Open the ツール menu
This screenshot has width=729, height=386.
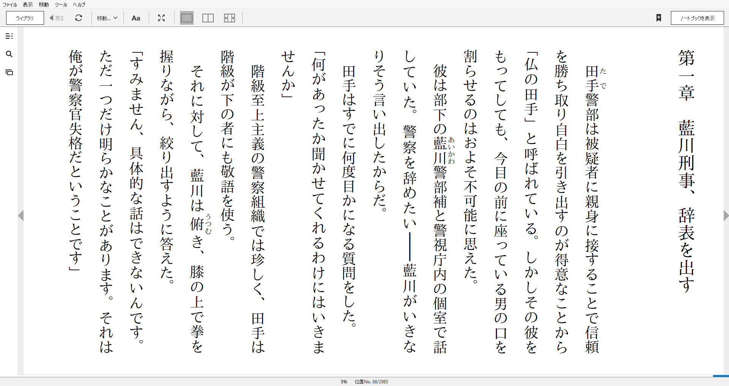[x=61, y=5]
